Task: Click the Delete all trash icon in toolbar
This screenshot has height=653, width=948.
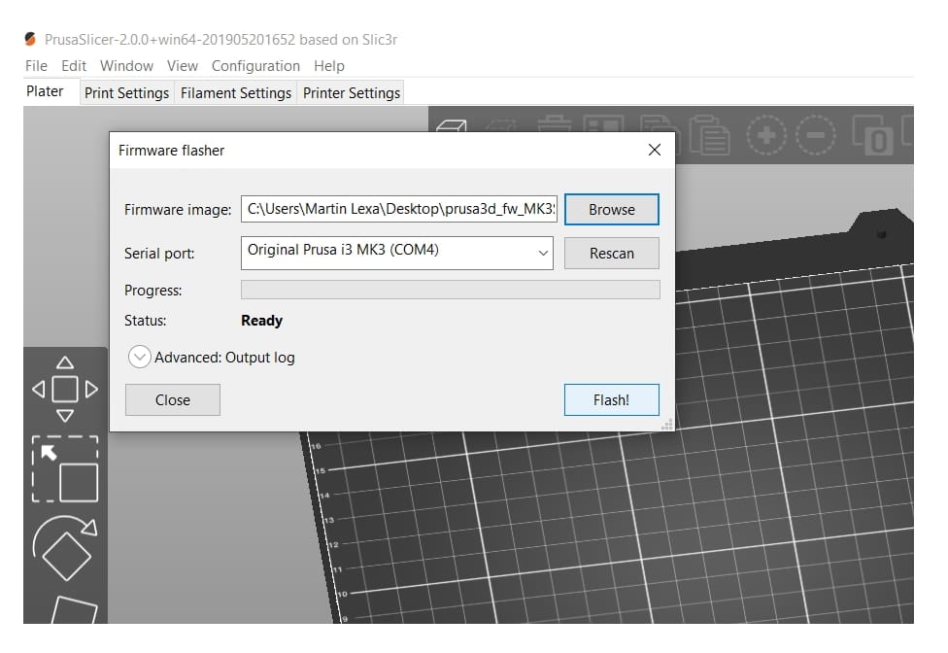Action: pyautogui.click(x=555, y=123)
